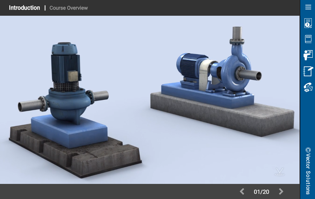Open the notebook with pencil icon

point(308,71)
